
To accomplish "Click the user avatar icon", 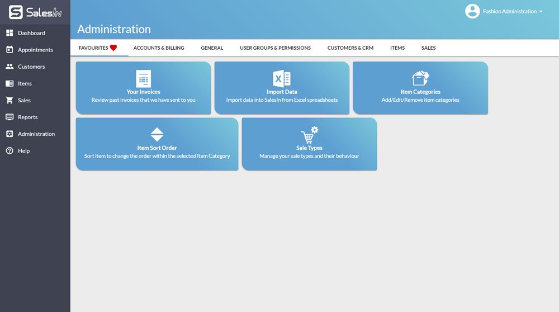I will tap(472, 11).
